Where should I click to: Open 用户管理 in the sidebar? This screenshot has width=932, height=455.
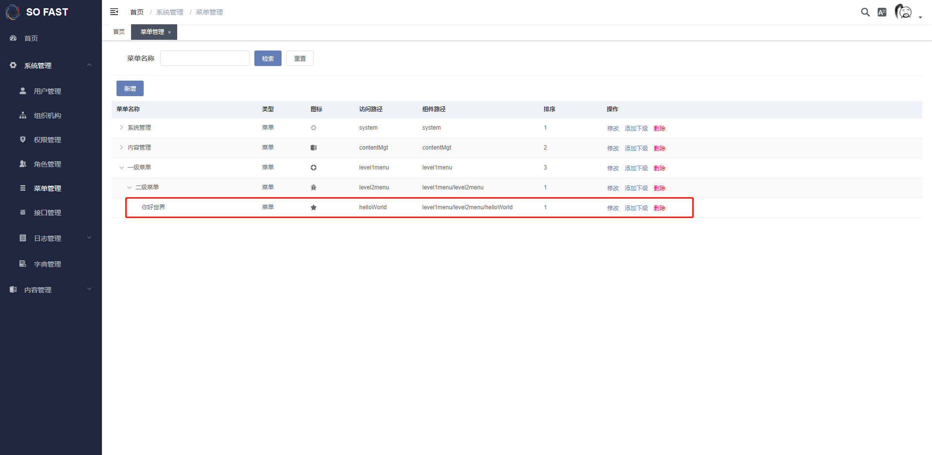pyautogui.click(x=47, y=91)
